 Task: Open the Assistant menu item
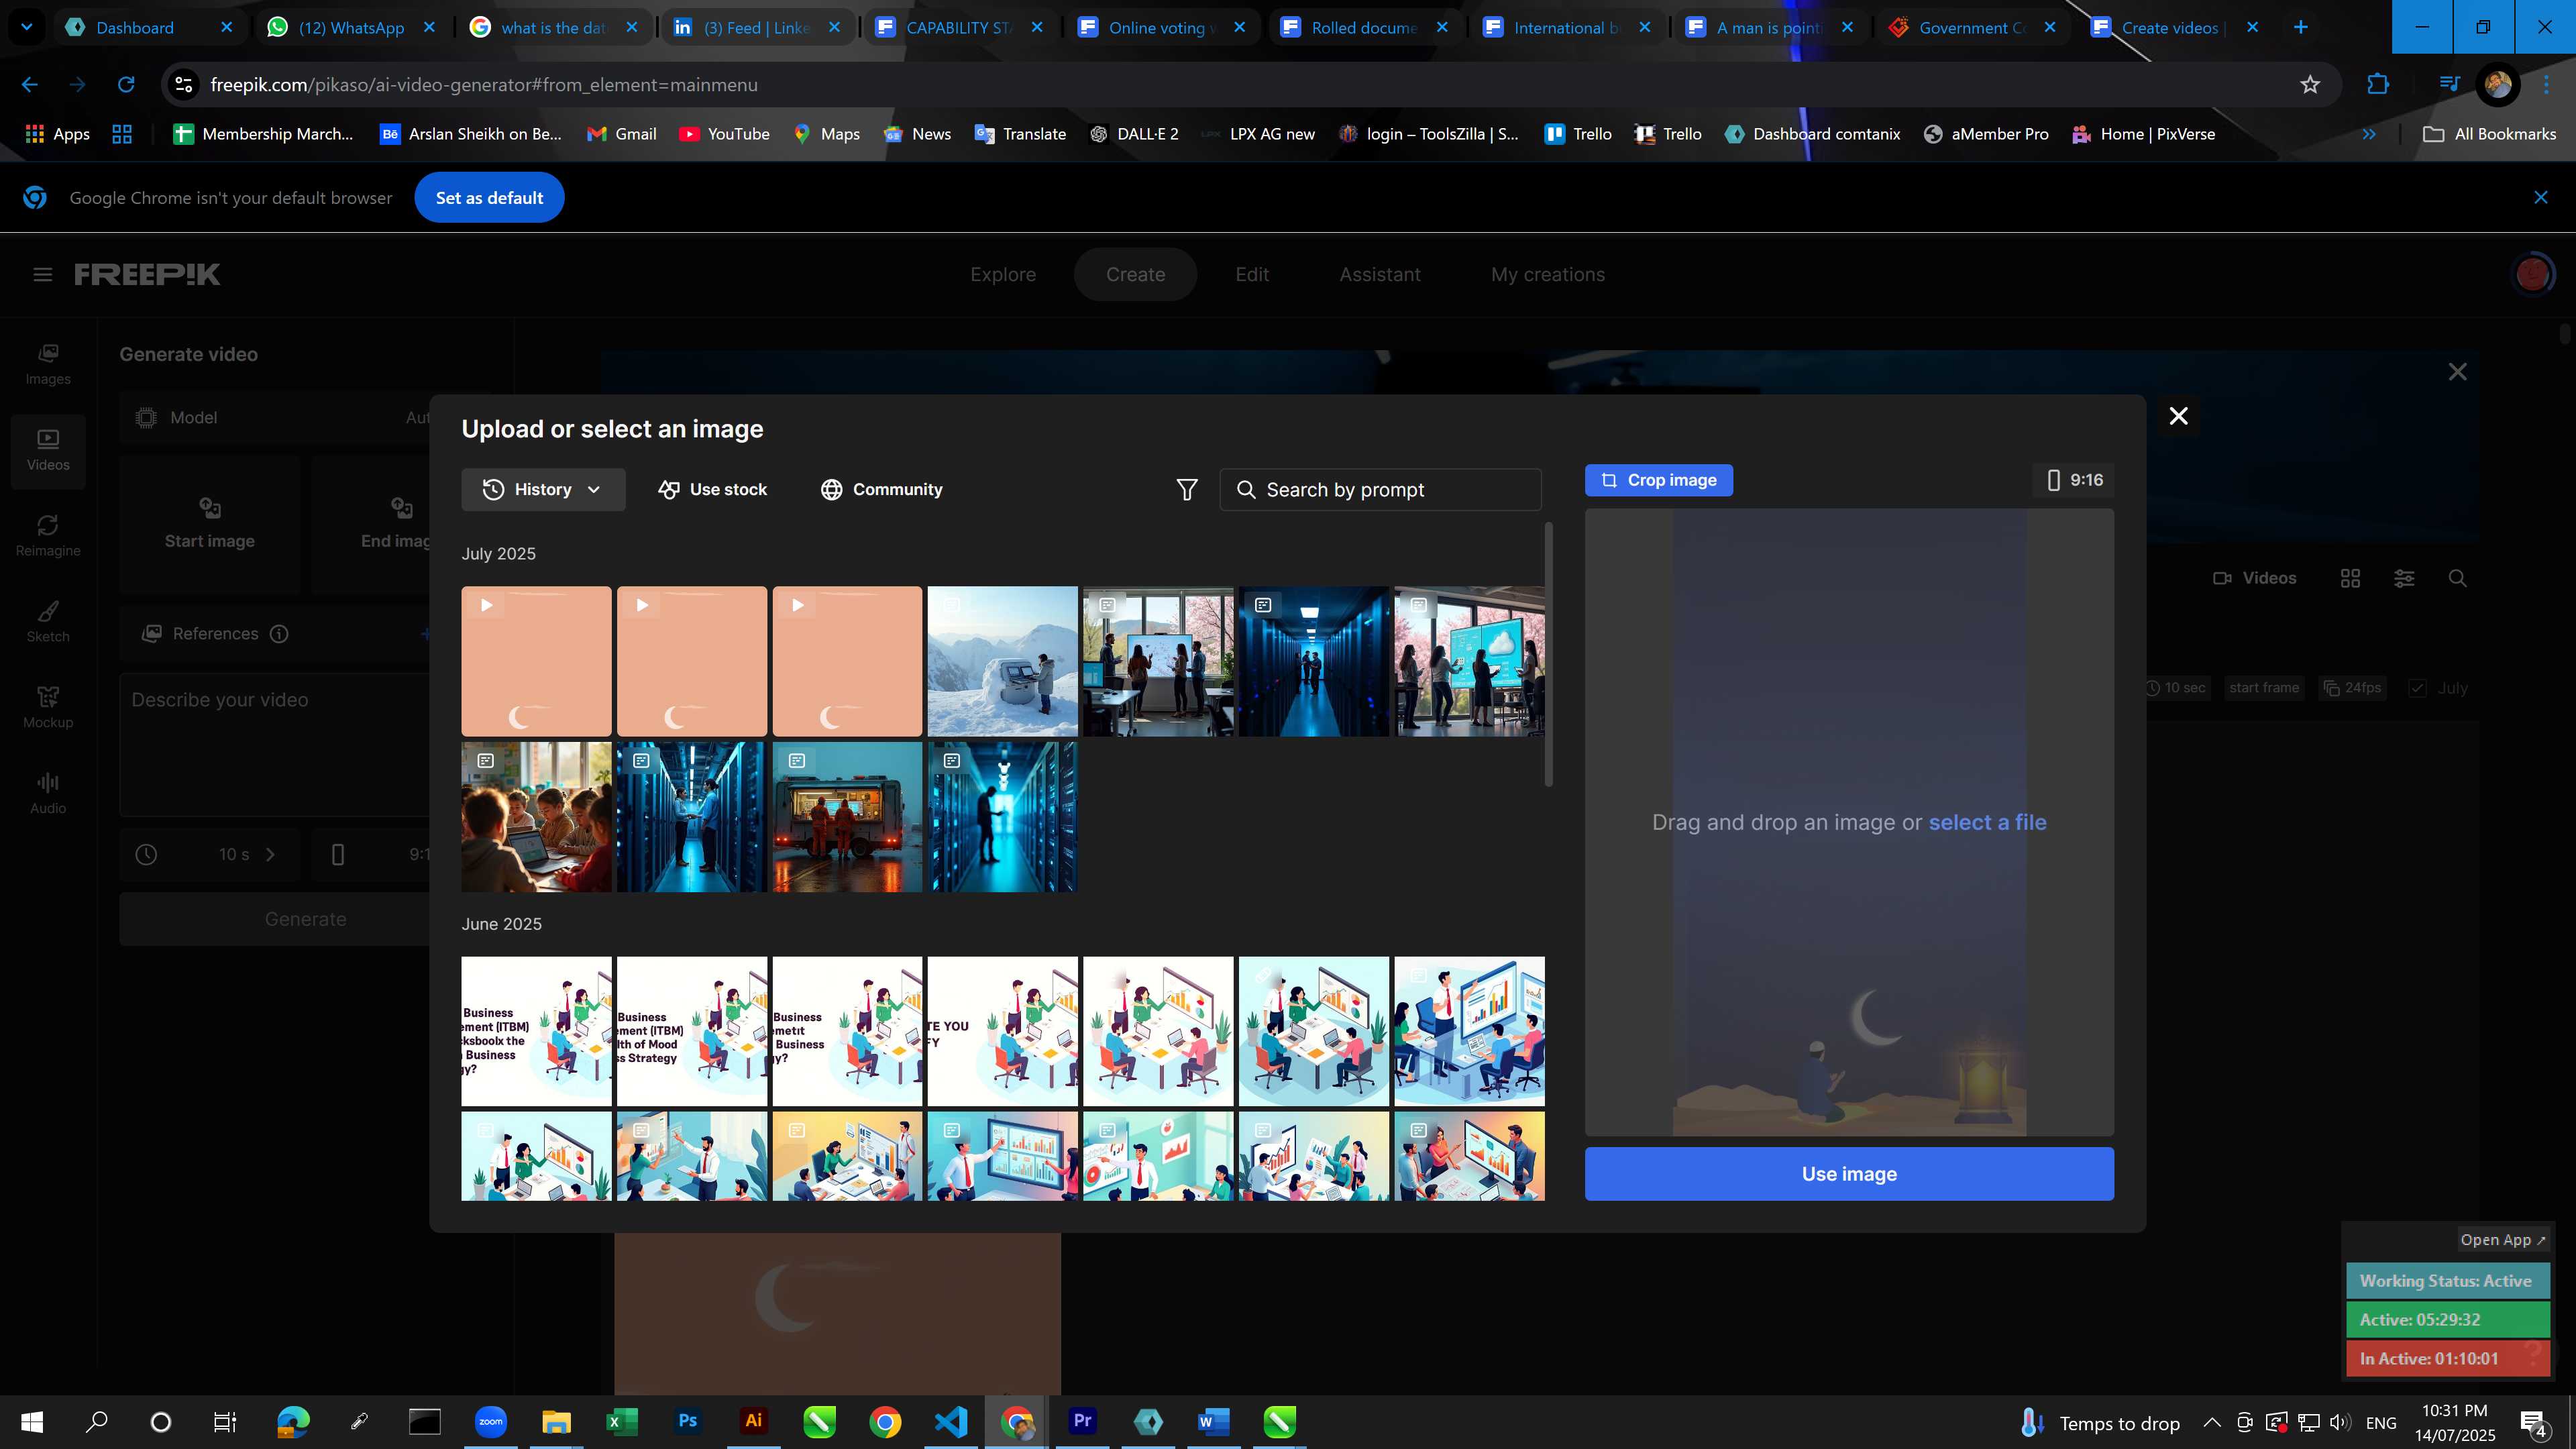1380,274
